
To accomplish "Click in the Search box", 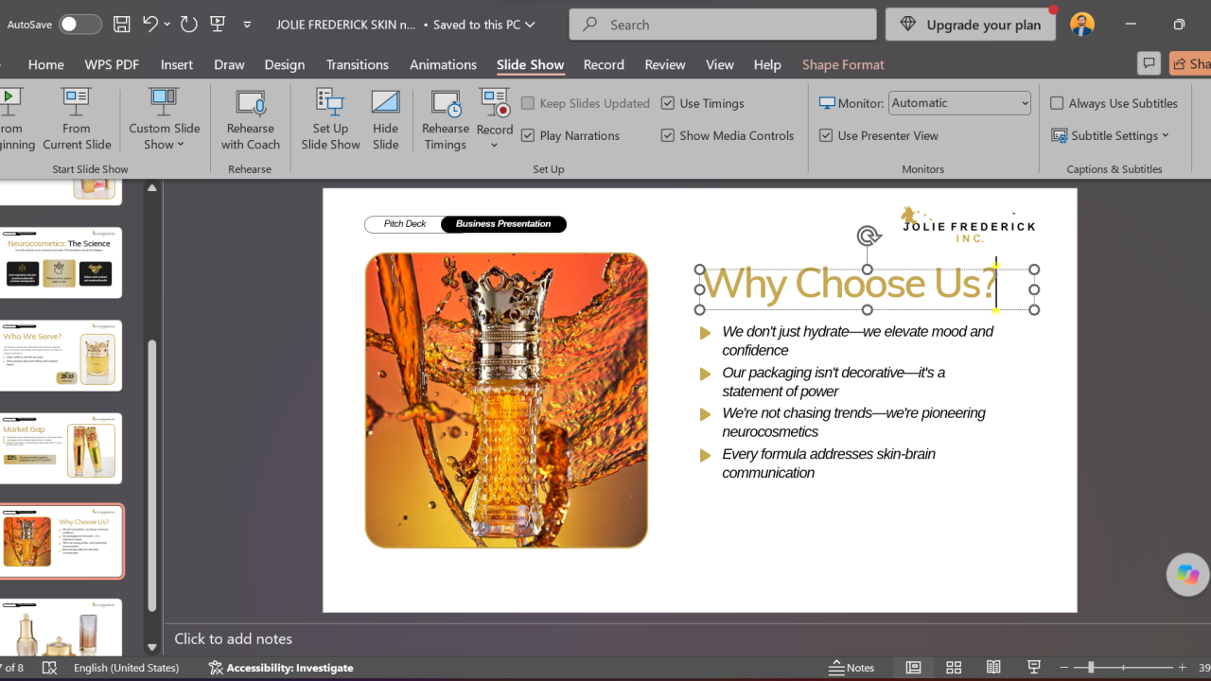I will pos(724,25).
